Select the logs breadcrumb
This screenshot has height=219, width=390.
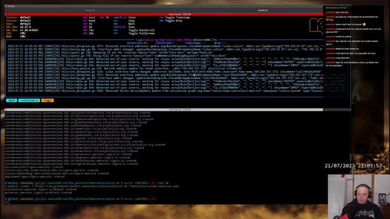48,100
